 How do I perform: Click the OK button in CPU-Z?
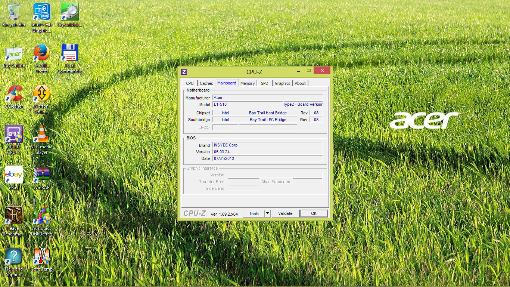[x=314, y=213]
